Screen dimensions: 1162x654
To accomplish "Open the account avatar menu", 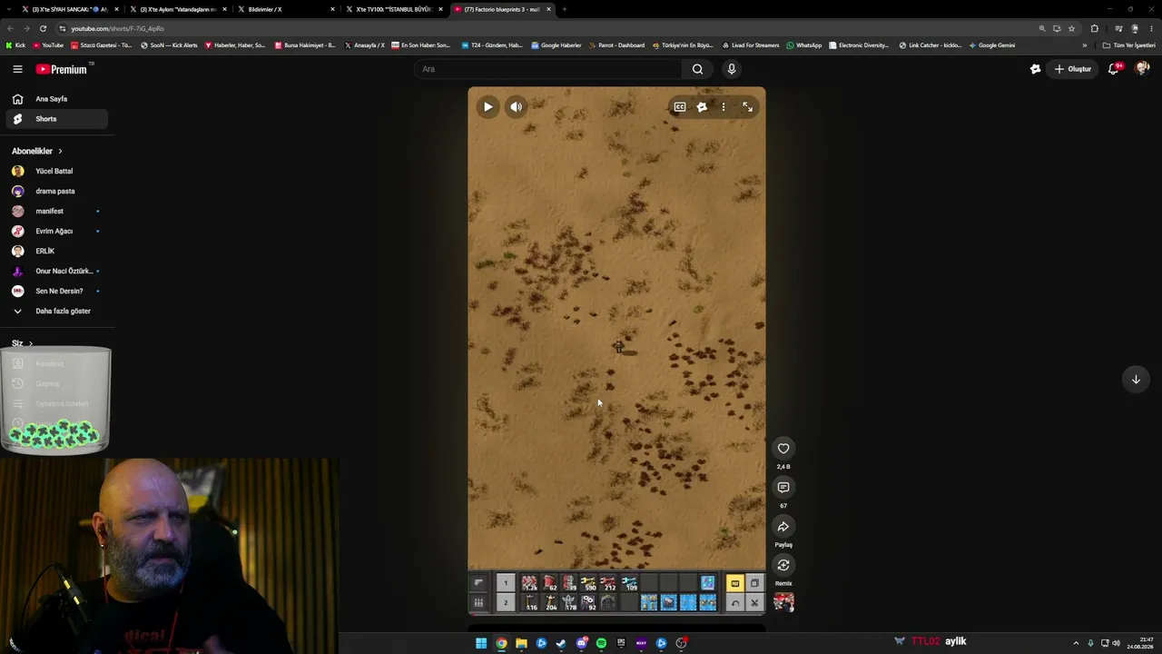I will [1142, 69].
